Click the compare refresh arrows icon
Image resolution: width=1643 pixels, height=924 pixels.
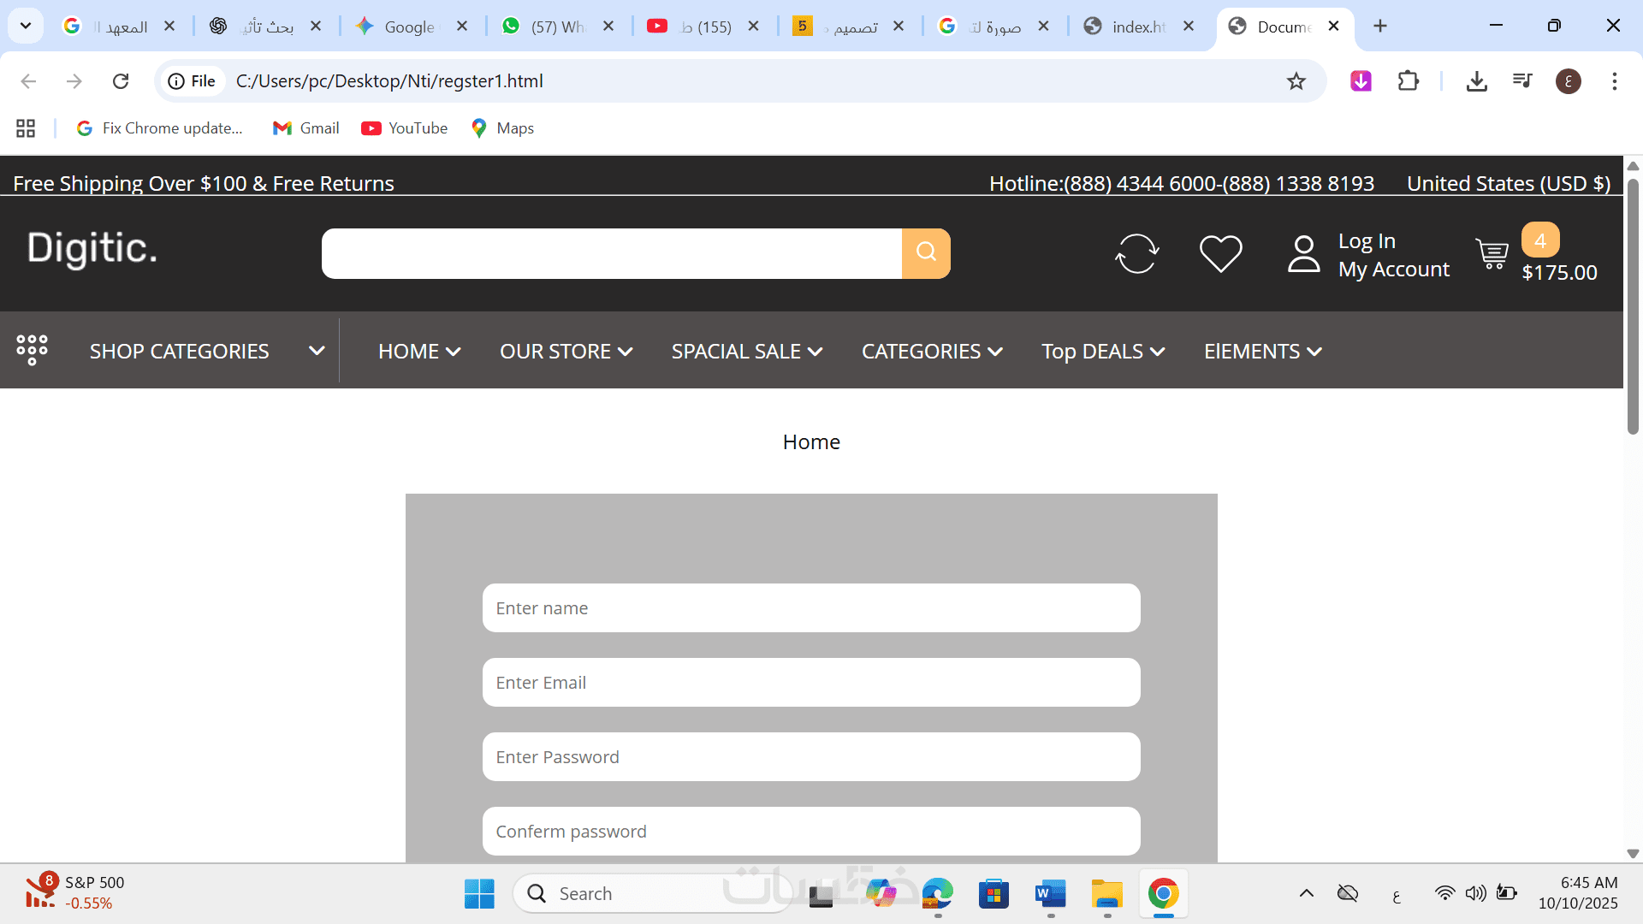pos(1136,254)
